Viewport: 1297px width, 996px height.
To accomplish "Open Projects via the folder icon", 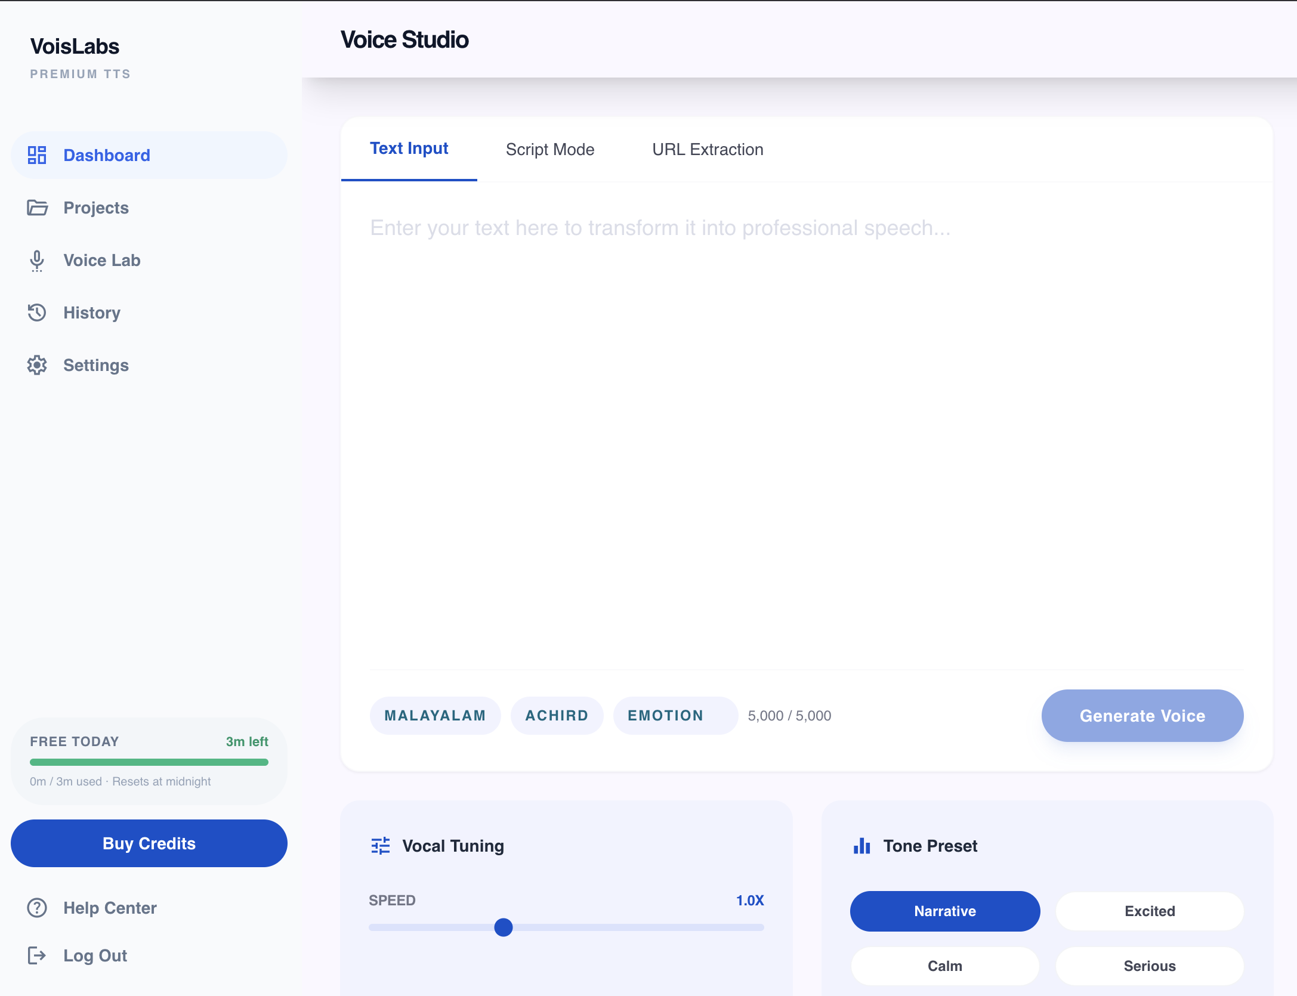I will click(36, 208).
